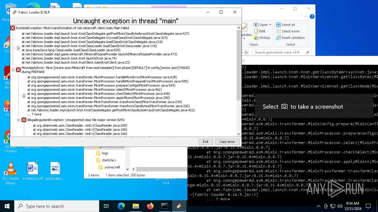The height and width of the screenshot is (212, 378).
Task: Click Edit in the Explorer ribbon
Action: click(260, 31)
